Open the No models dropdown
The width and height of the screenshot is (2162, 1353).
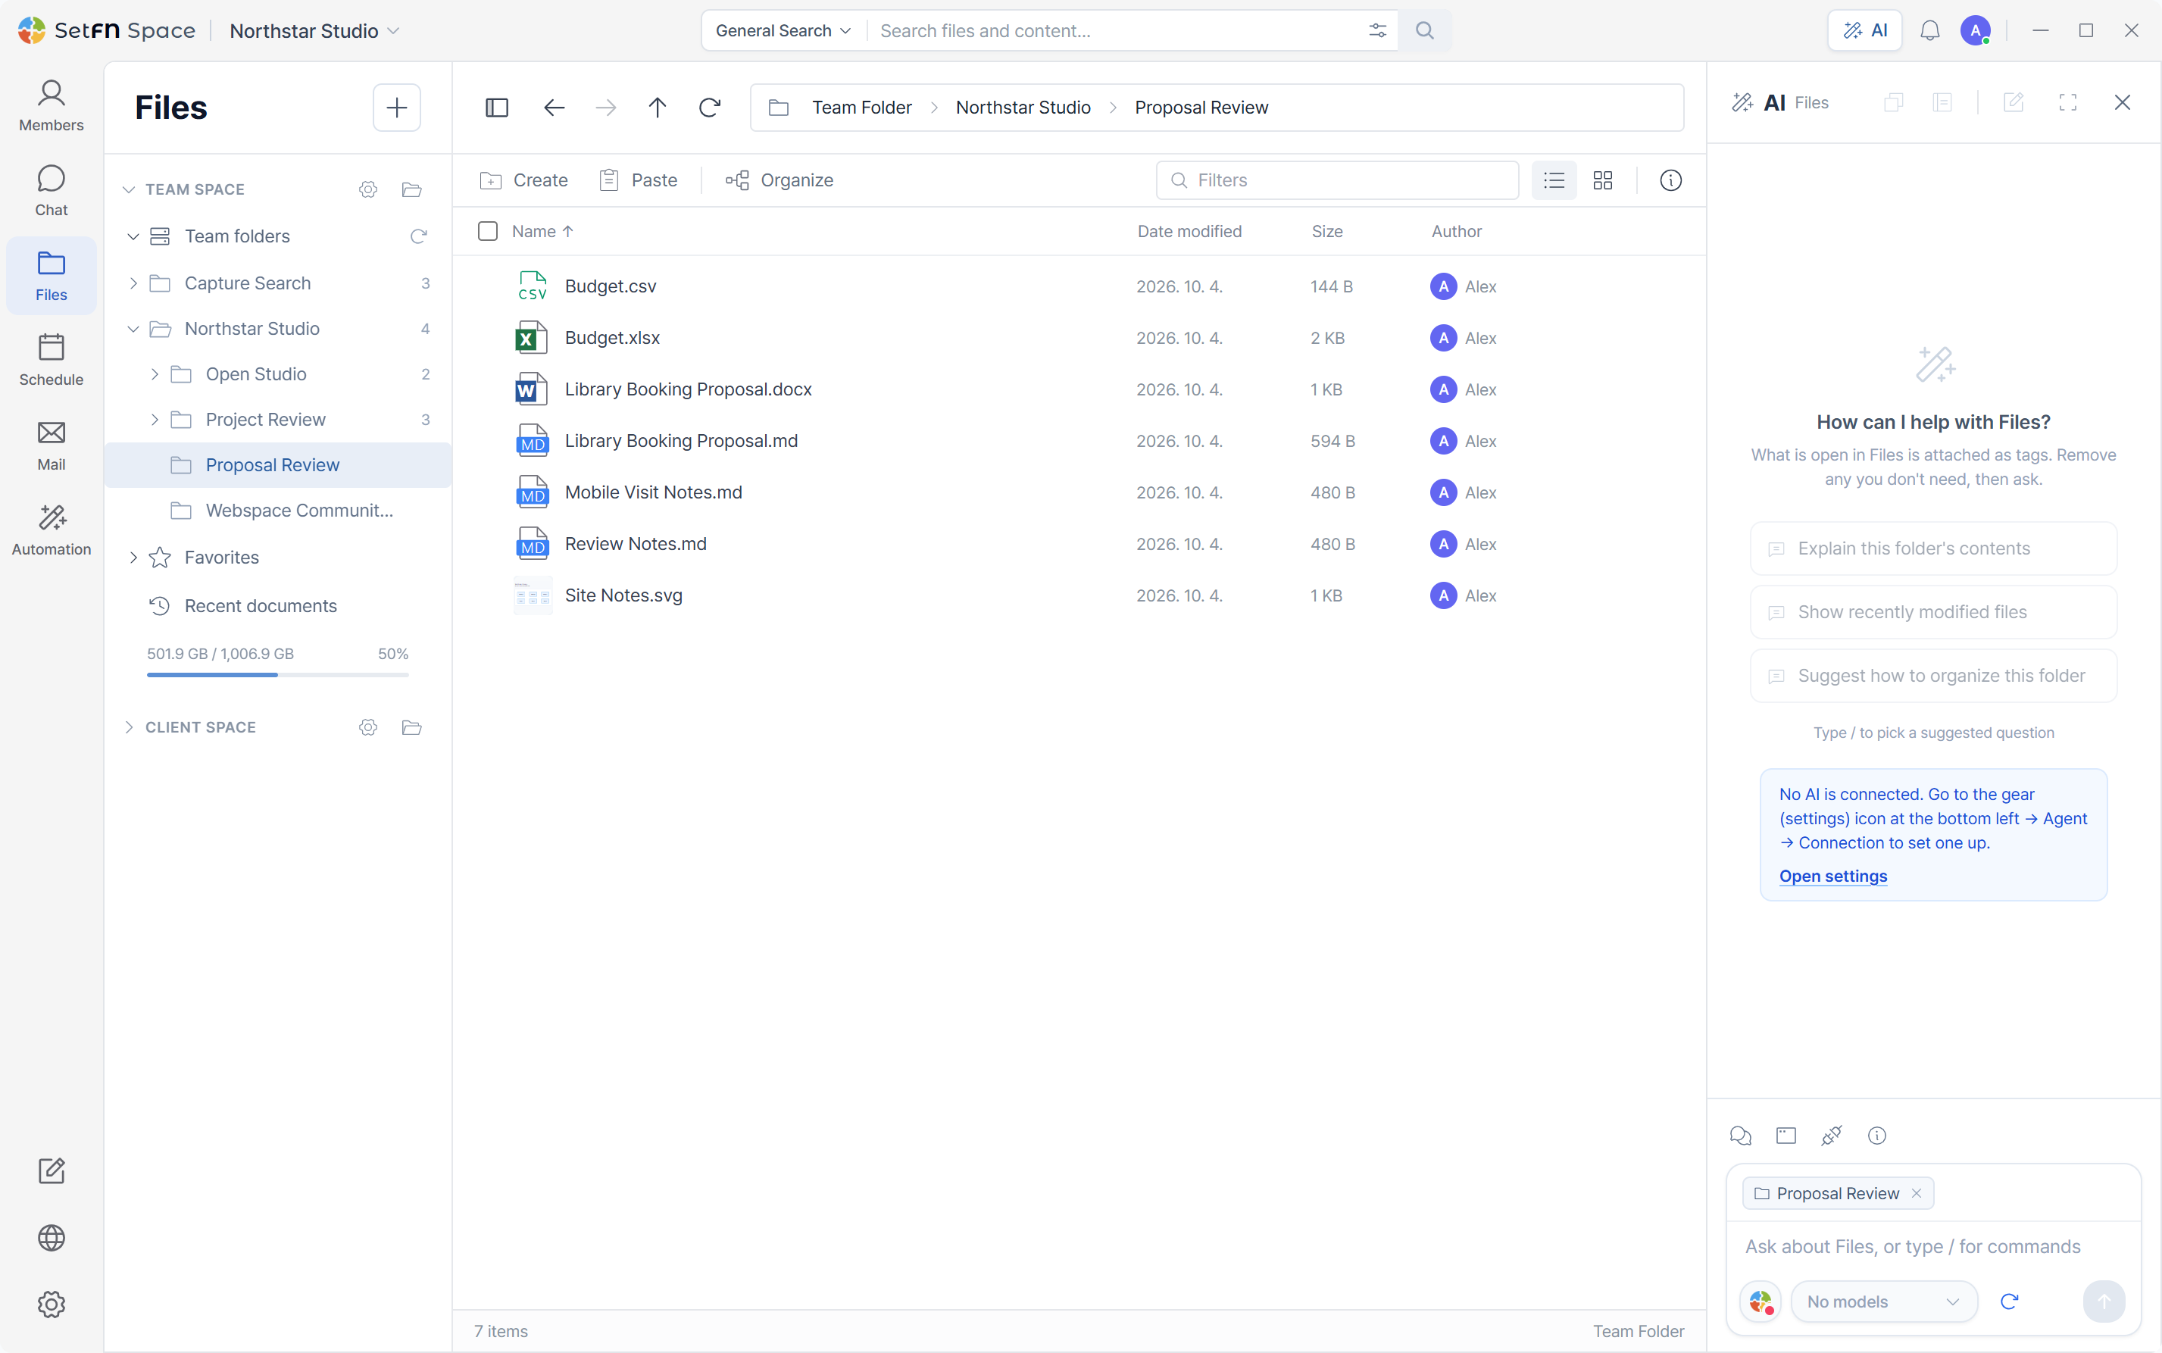pos(1884,1301)
